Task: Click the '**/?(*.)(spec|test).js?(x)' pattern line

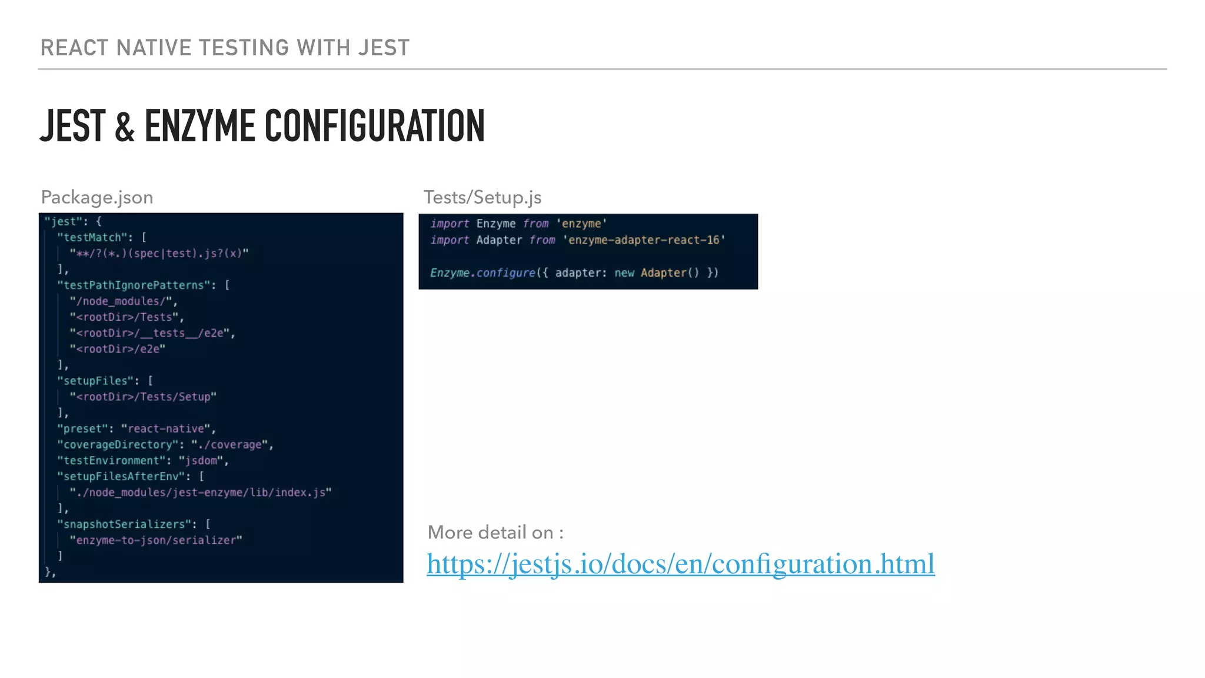Action: pyautogui.click(x=159, y=253)
